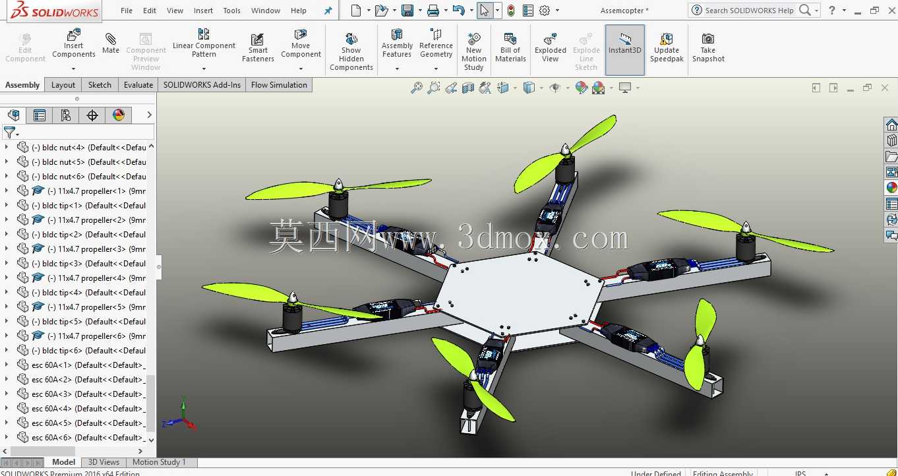Open Assembly Features tool
This screenshot has width=898, height=476.
[x=397, y=44]
